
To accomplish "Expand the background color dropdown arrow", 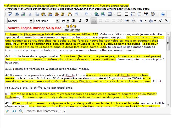I will pyautogui.click(x=155, y=21).
